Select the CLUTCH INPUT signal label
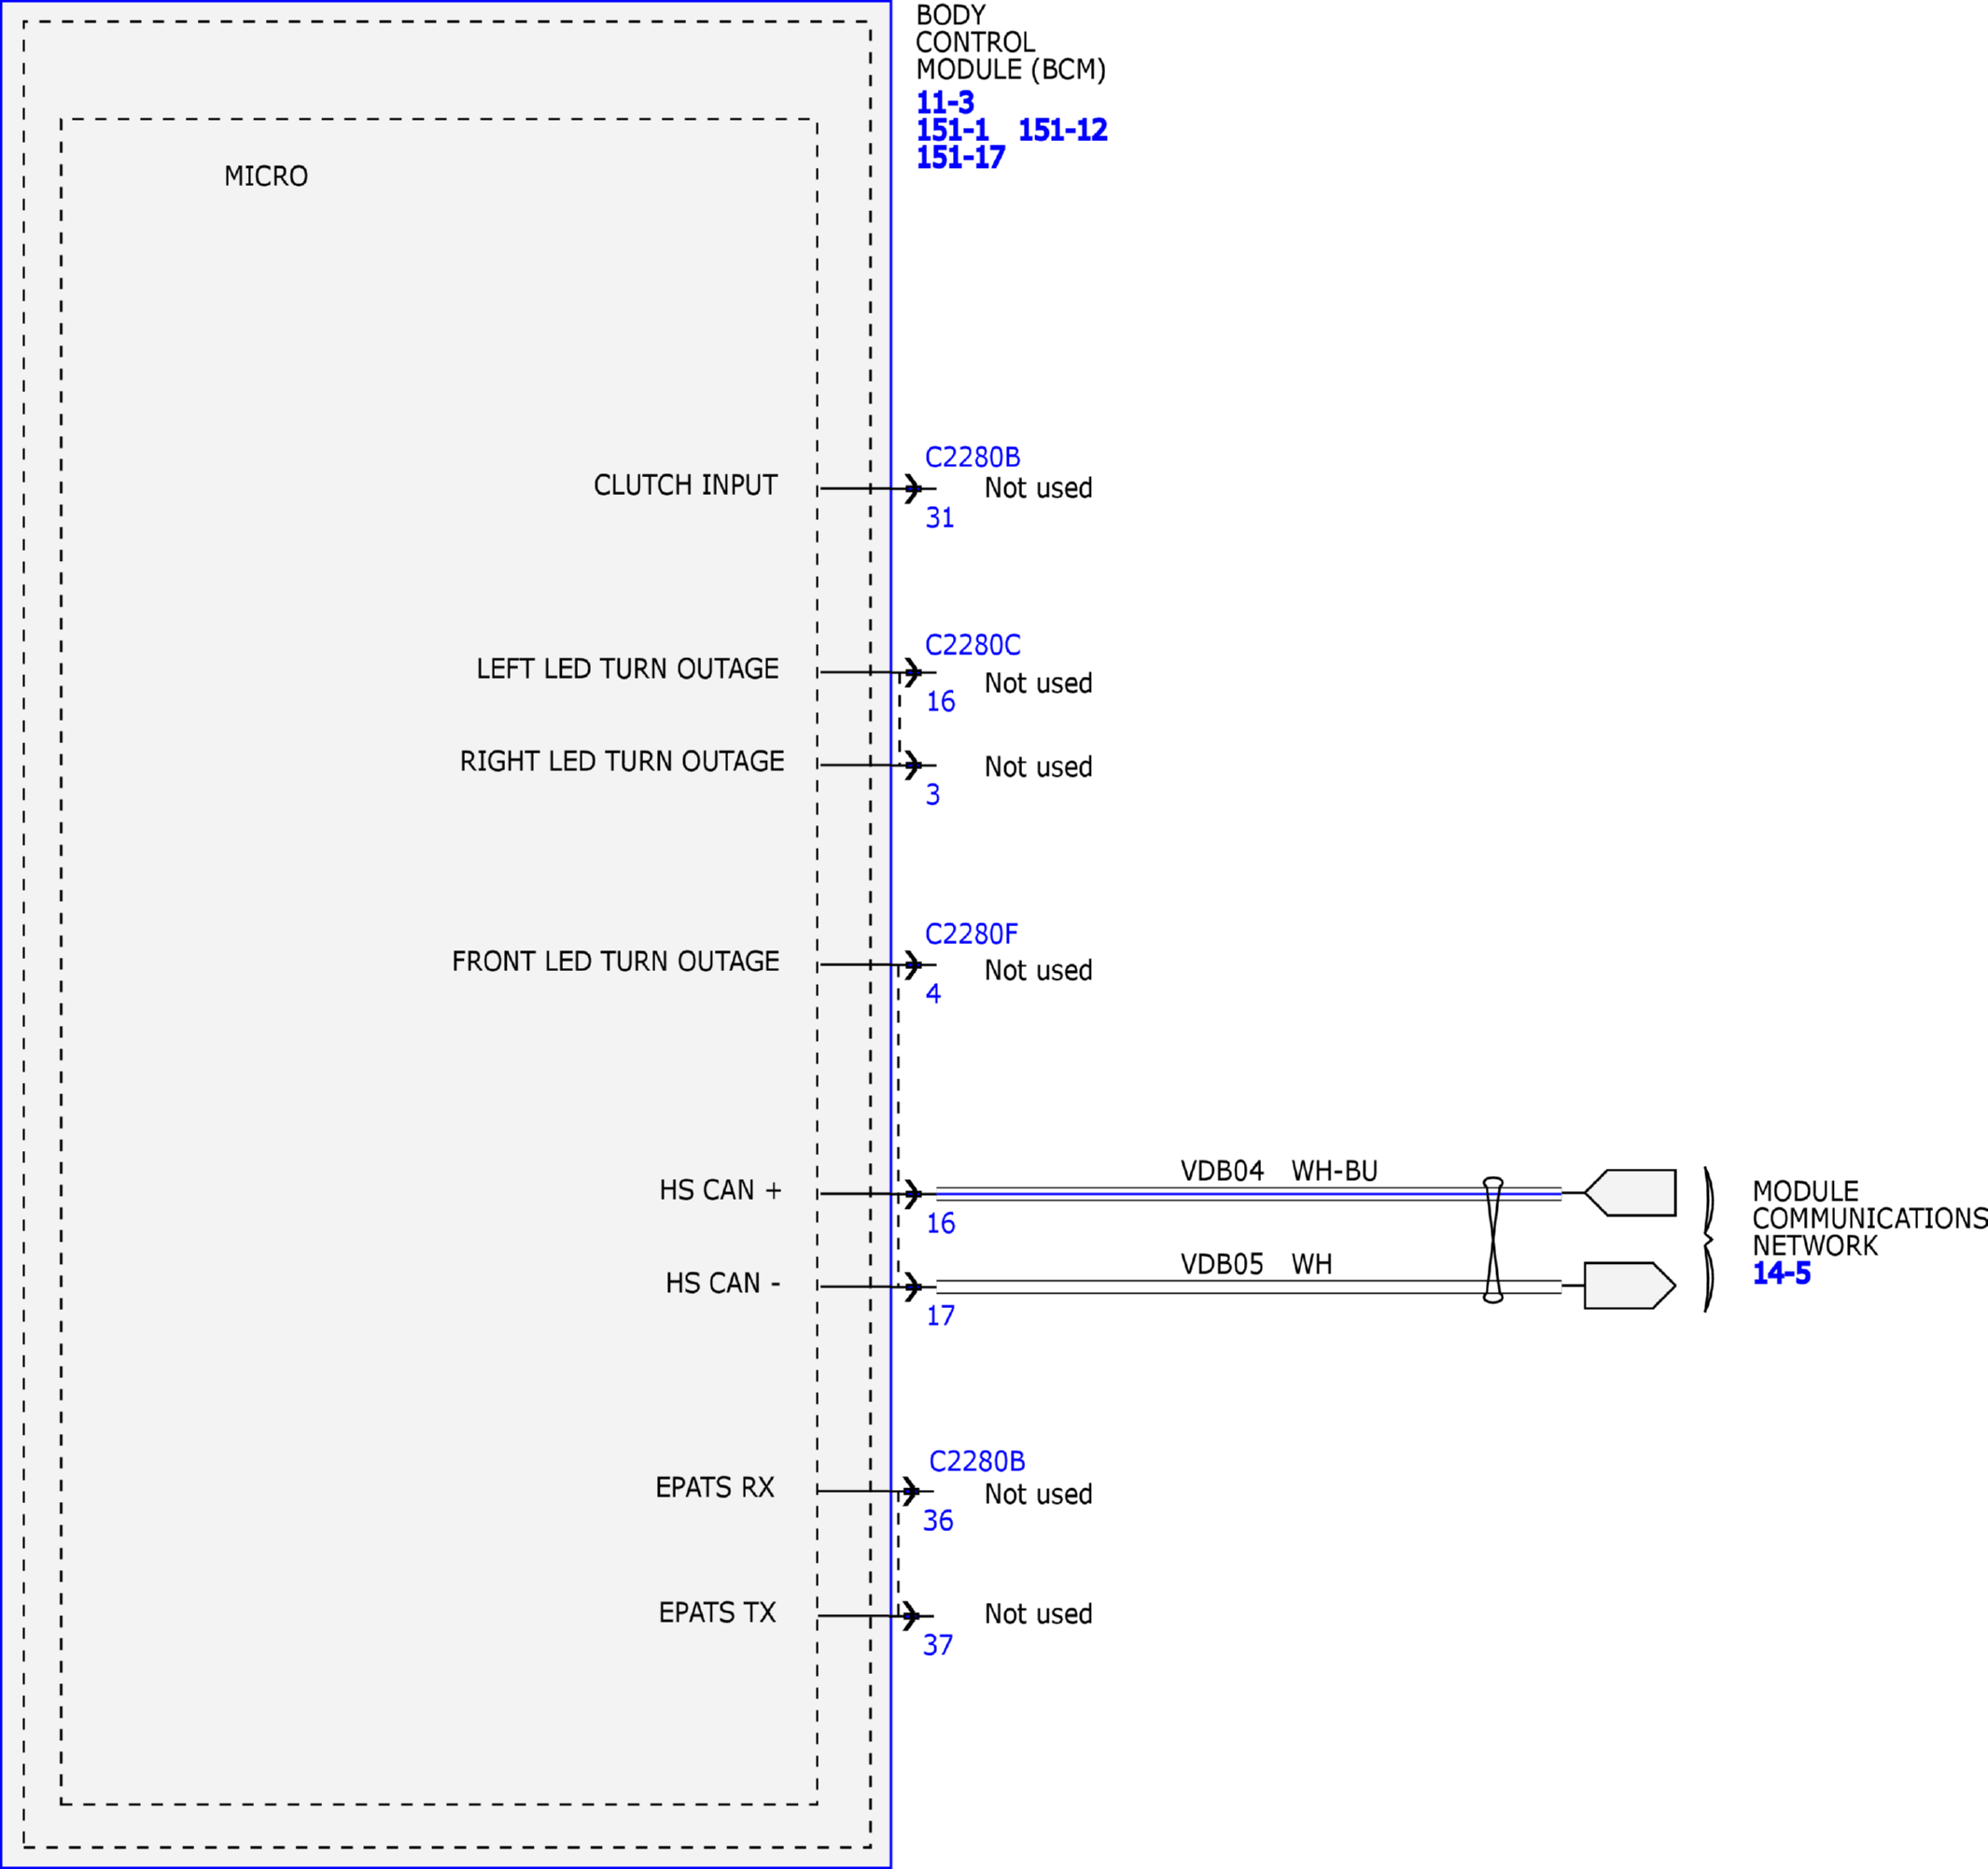 [685, 485]
